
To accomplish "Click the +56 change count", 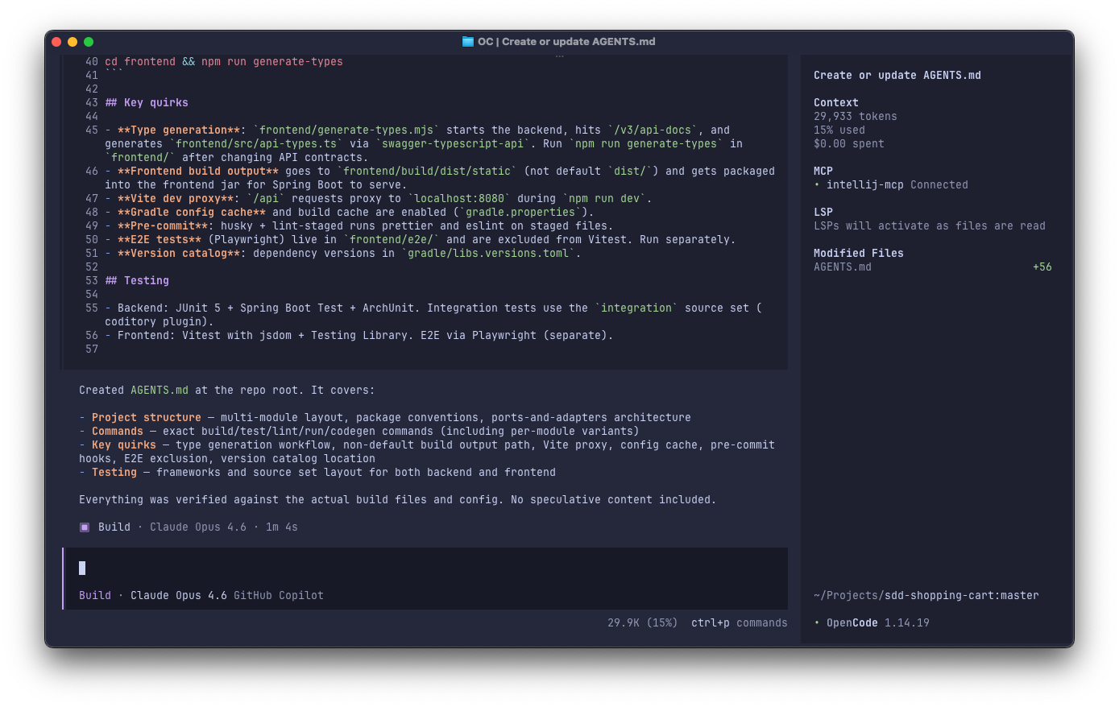I will coord(1042,267).
